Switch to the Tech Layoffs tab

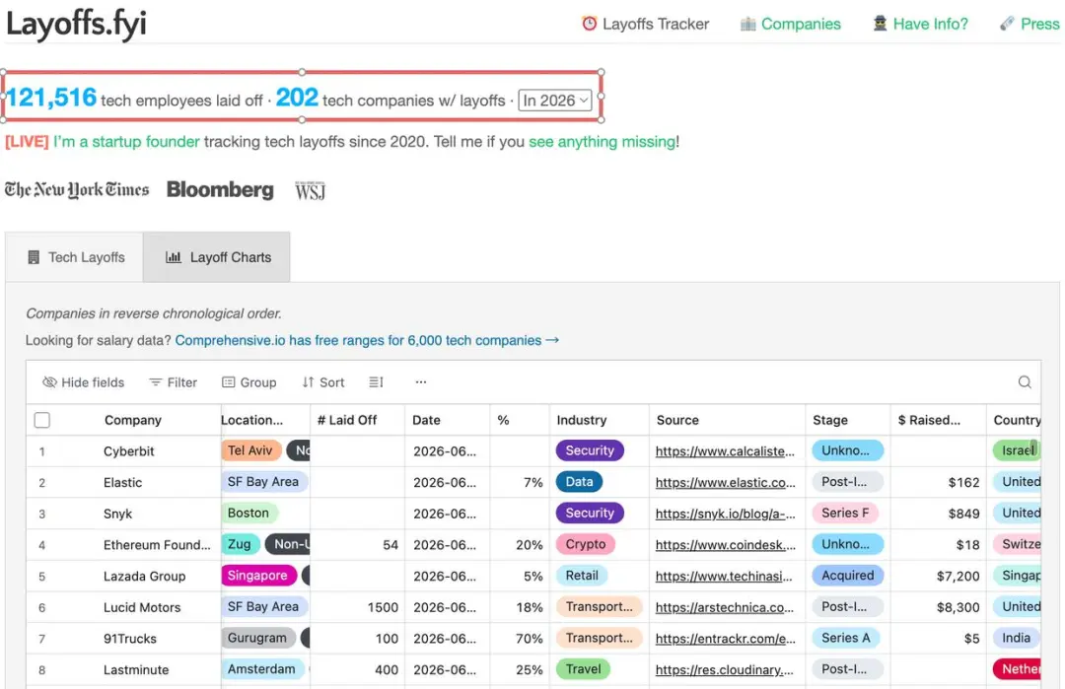[x=75, y=257]
